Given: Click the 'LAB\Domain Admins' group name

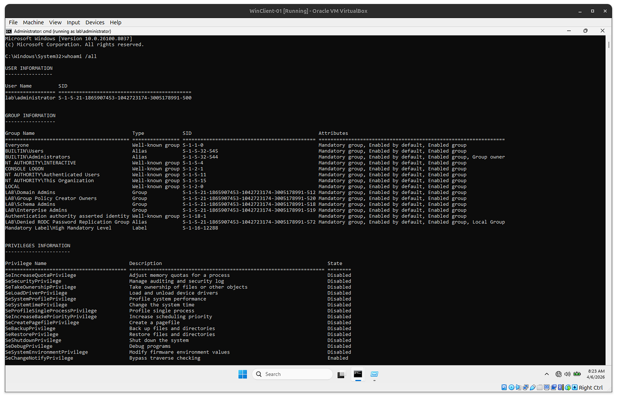Looking at the screenshot, I should (x=30, y=193).
